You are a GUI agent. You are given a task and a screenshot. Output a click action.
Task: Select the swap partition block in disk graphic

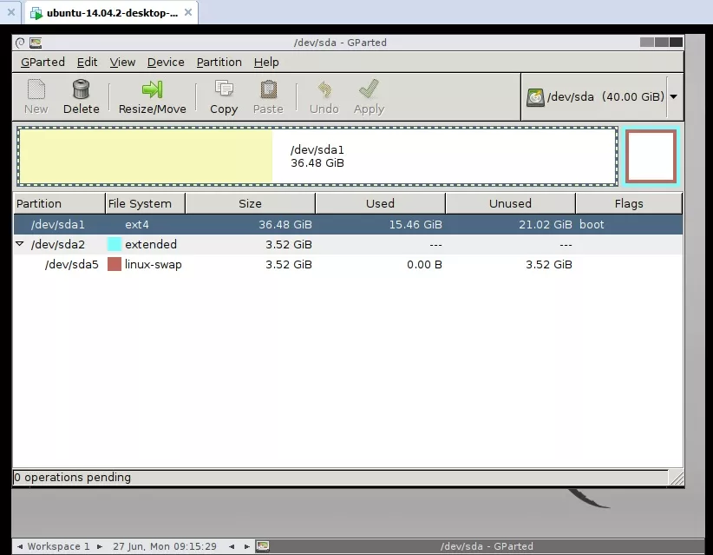[x=651, y=156]
